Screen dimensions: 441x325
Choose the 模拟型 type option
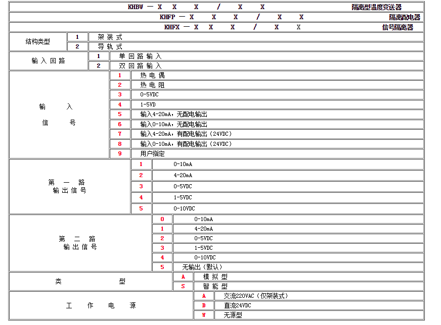tap(215, 277)
